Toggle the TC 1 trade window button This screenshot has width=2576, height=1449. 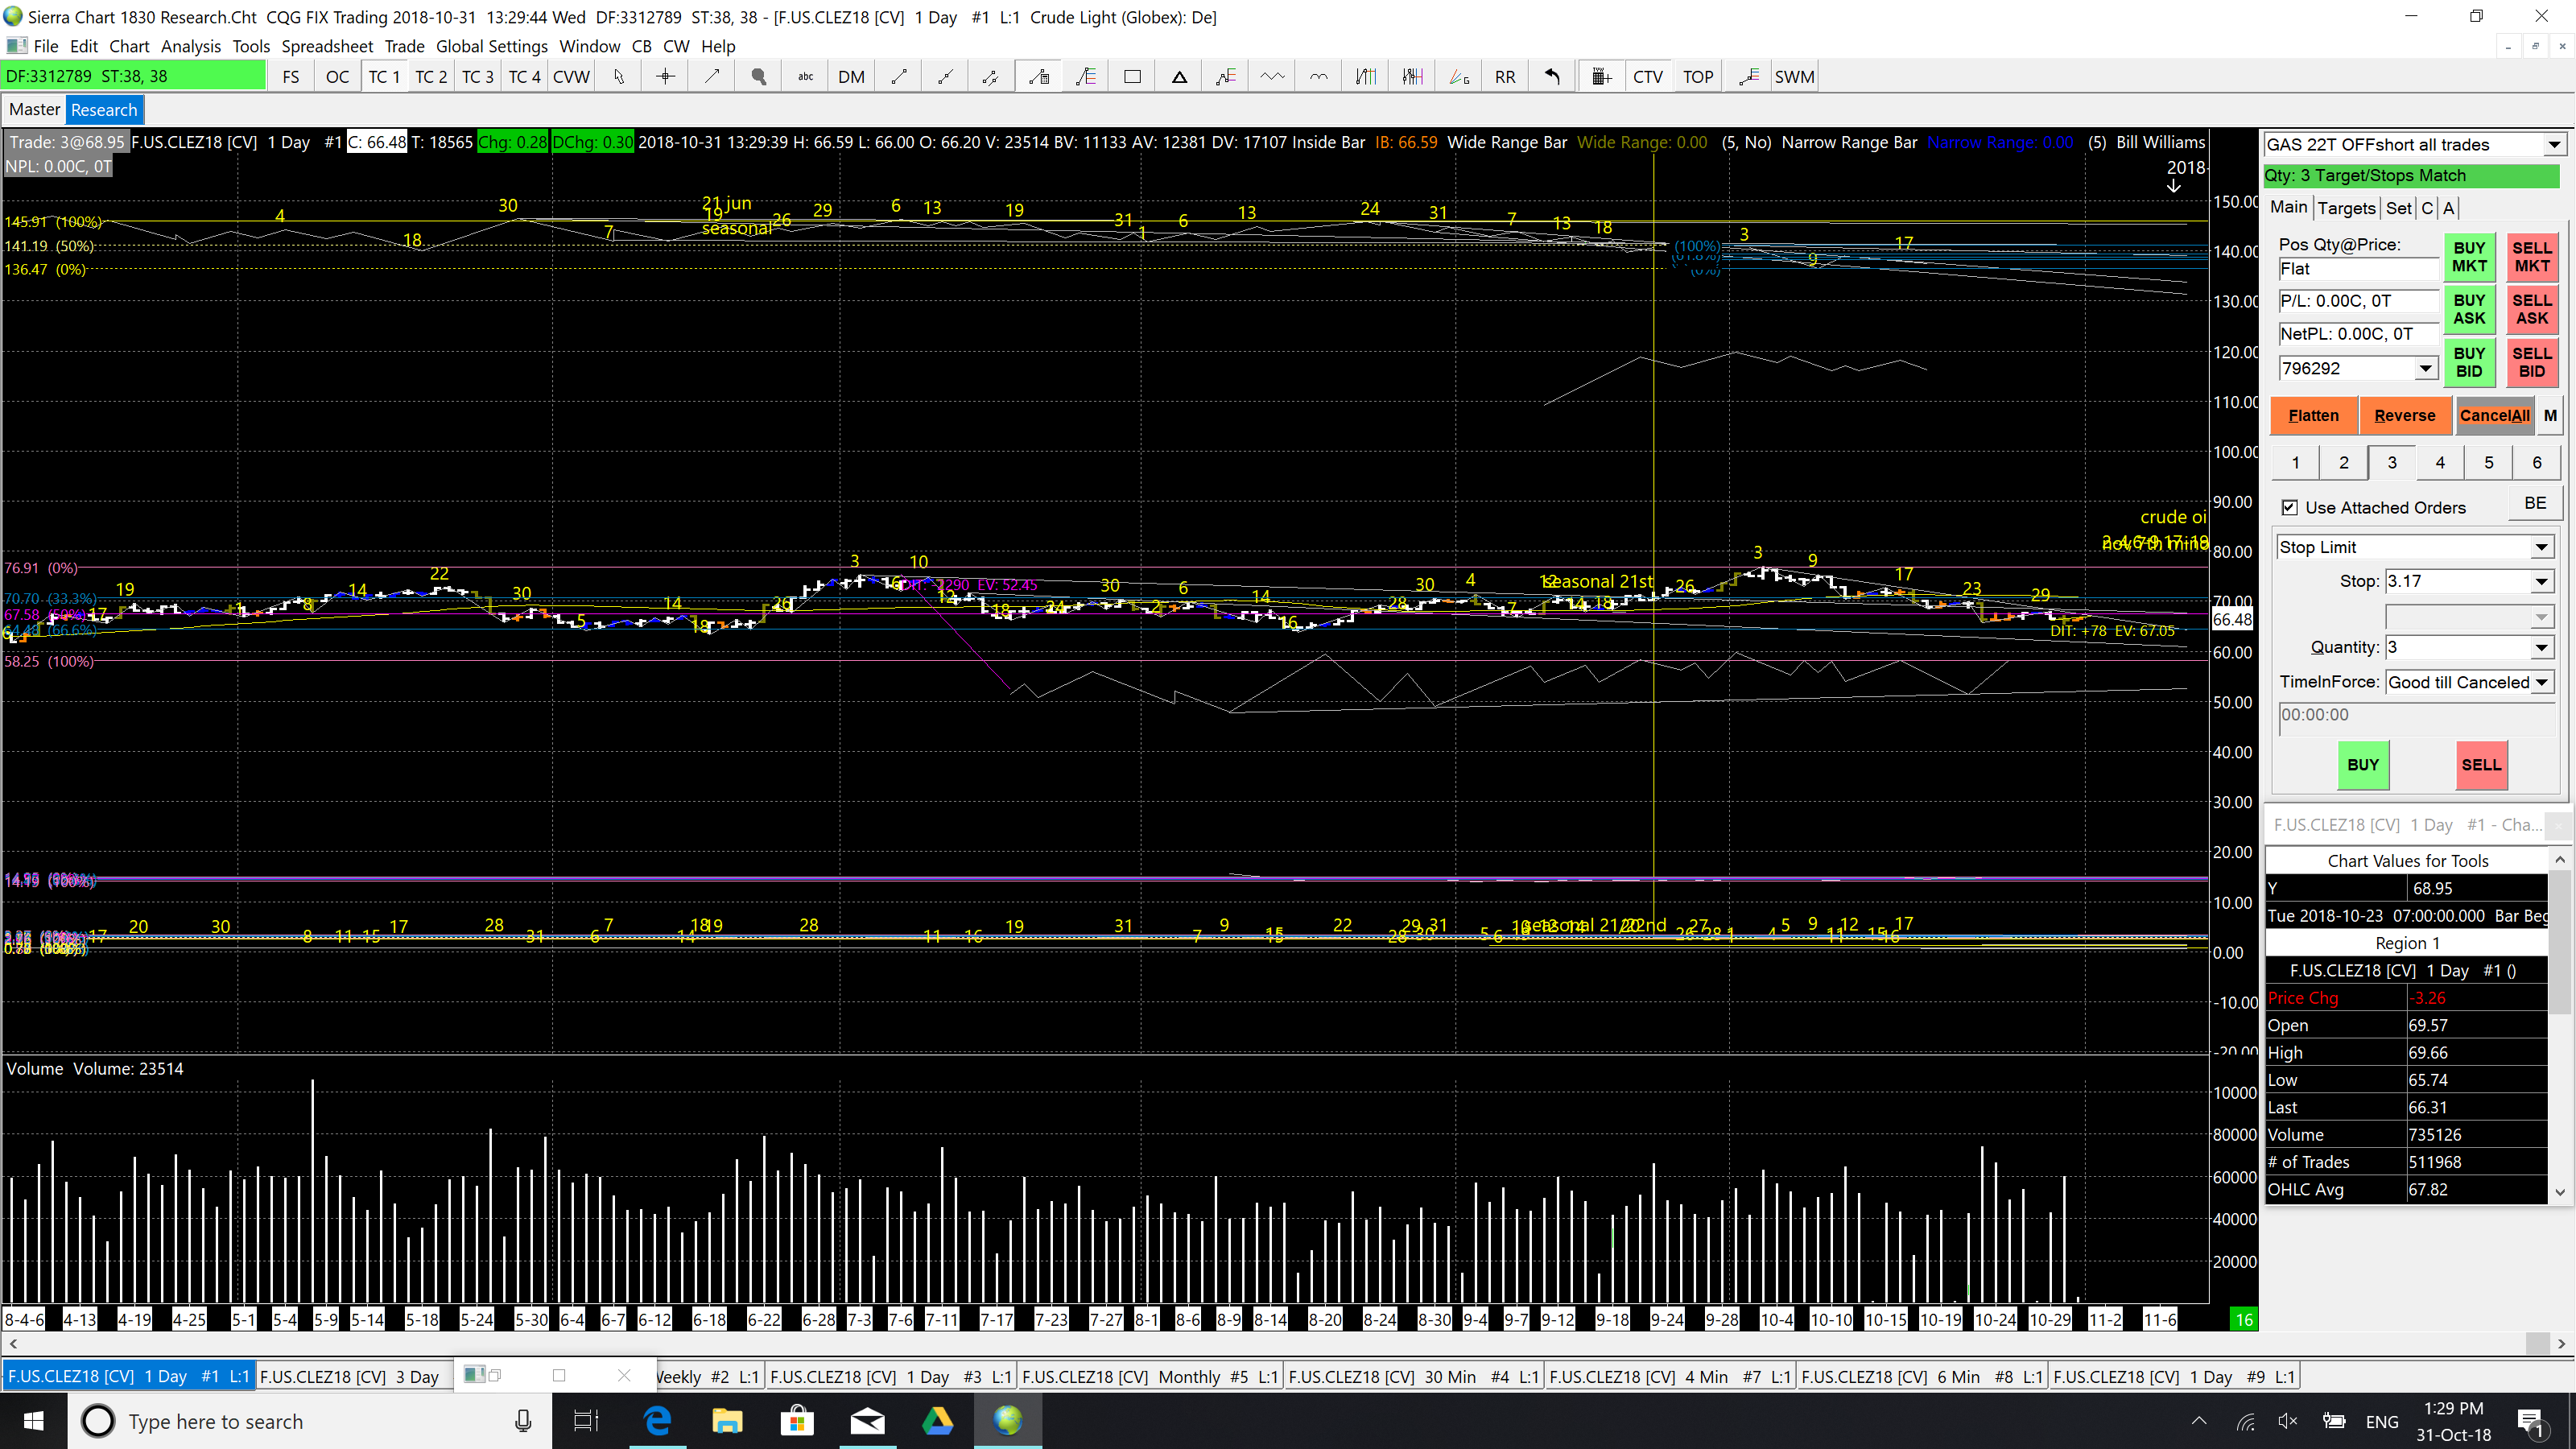click(384, 77)
